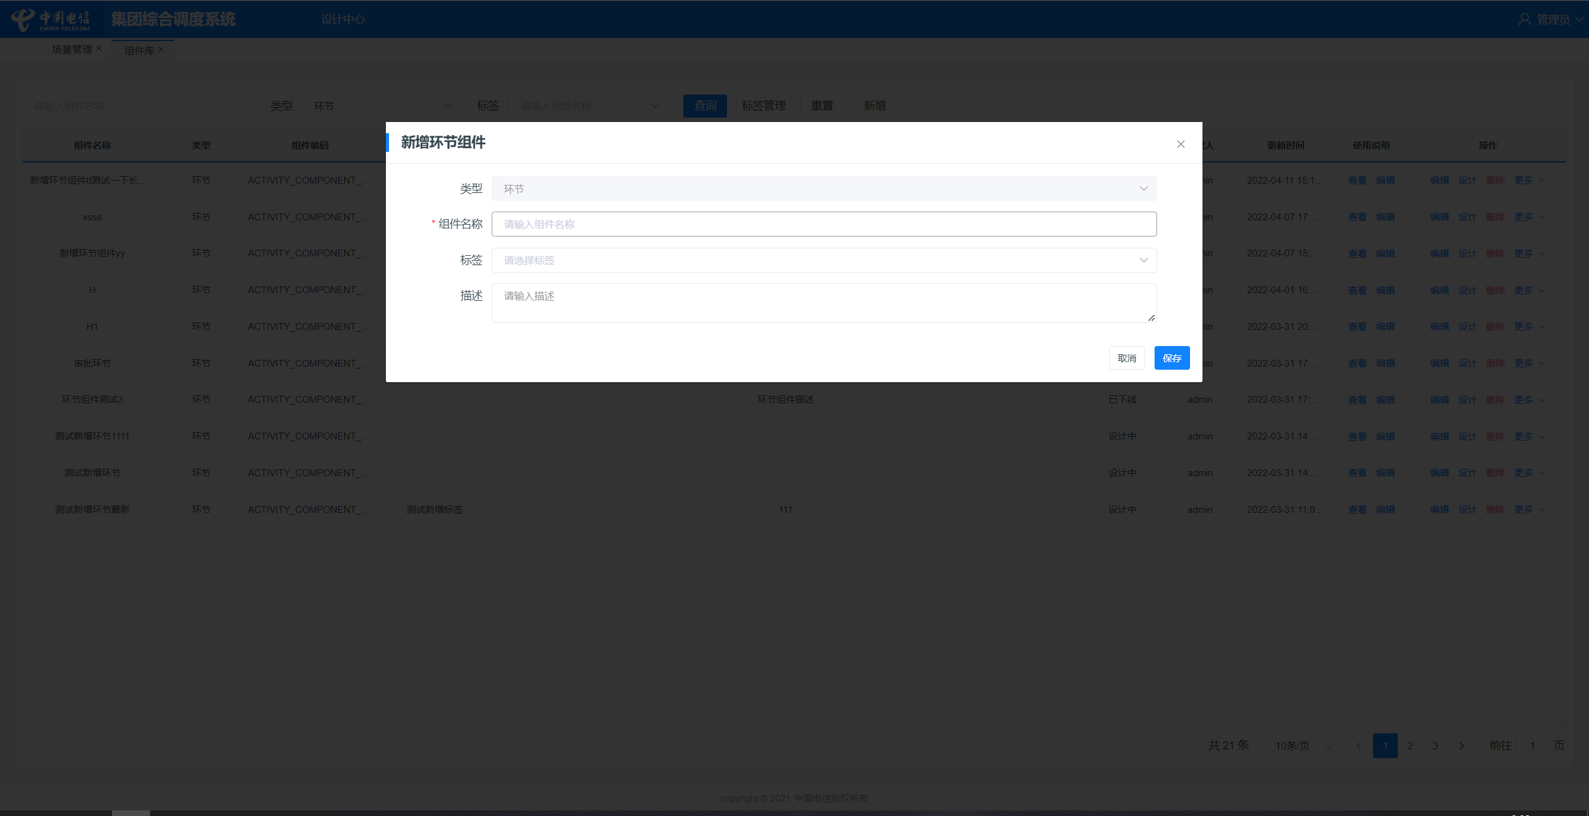Click the 已下线 status cell
This screenshot has width=1589, height=816.
pyautogui.click(x=1122, y=400)
